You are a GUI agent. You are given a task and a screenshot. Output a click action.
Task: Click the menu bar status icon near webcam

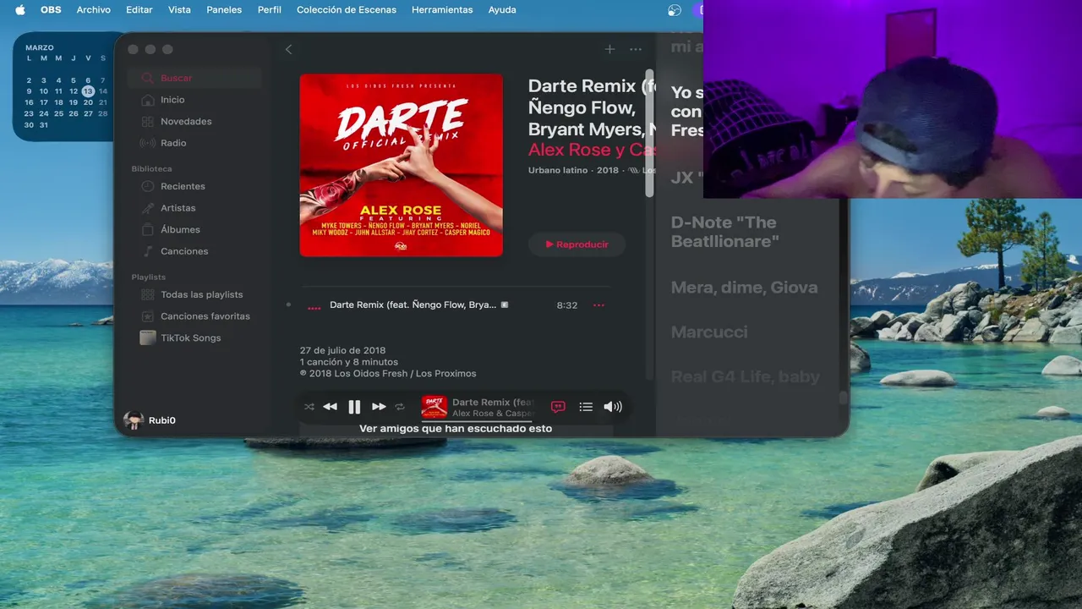675,10
